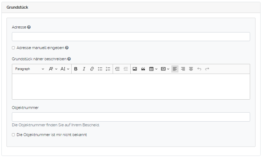262x157 pixels.
Task: Create a numbered list
Action: coord(108,69)
